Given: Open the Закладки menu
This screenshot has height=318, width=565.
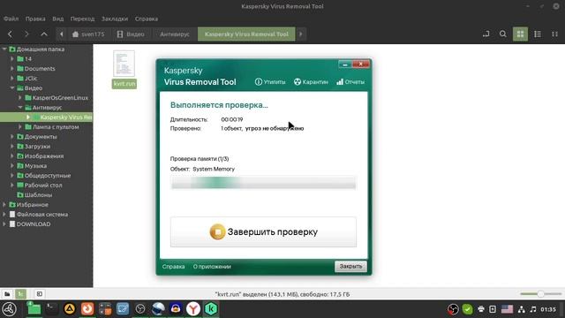Looking at the screenshot, I should (x=115, y=19).
